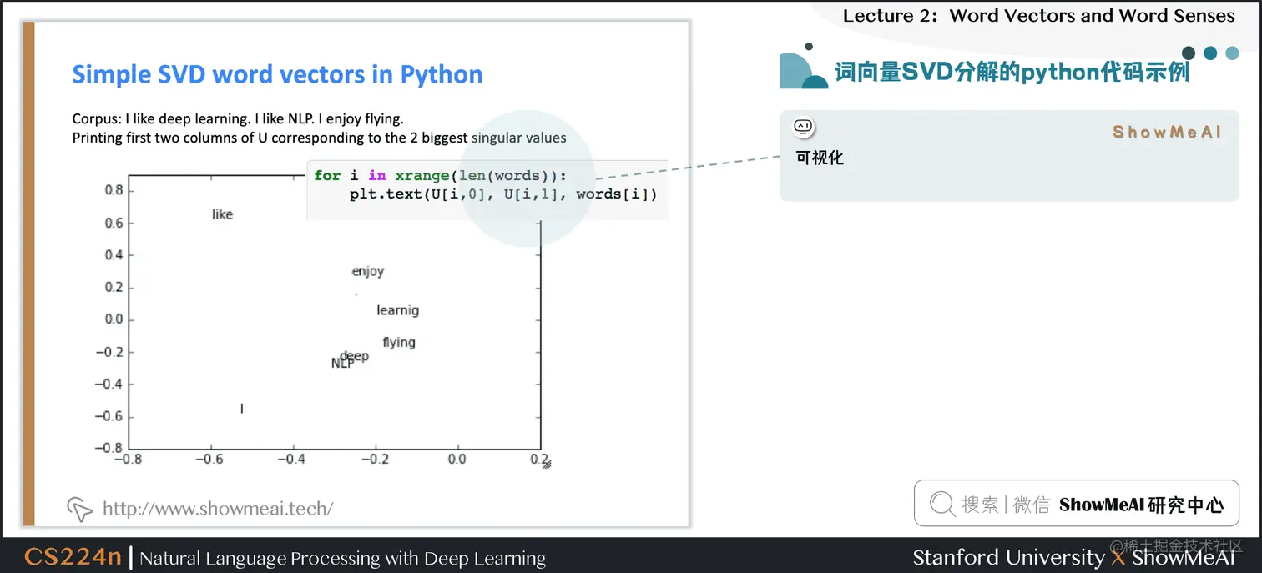
Task: Open the 可视化 panel card
Action: [x=1008, y=154]
